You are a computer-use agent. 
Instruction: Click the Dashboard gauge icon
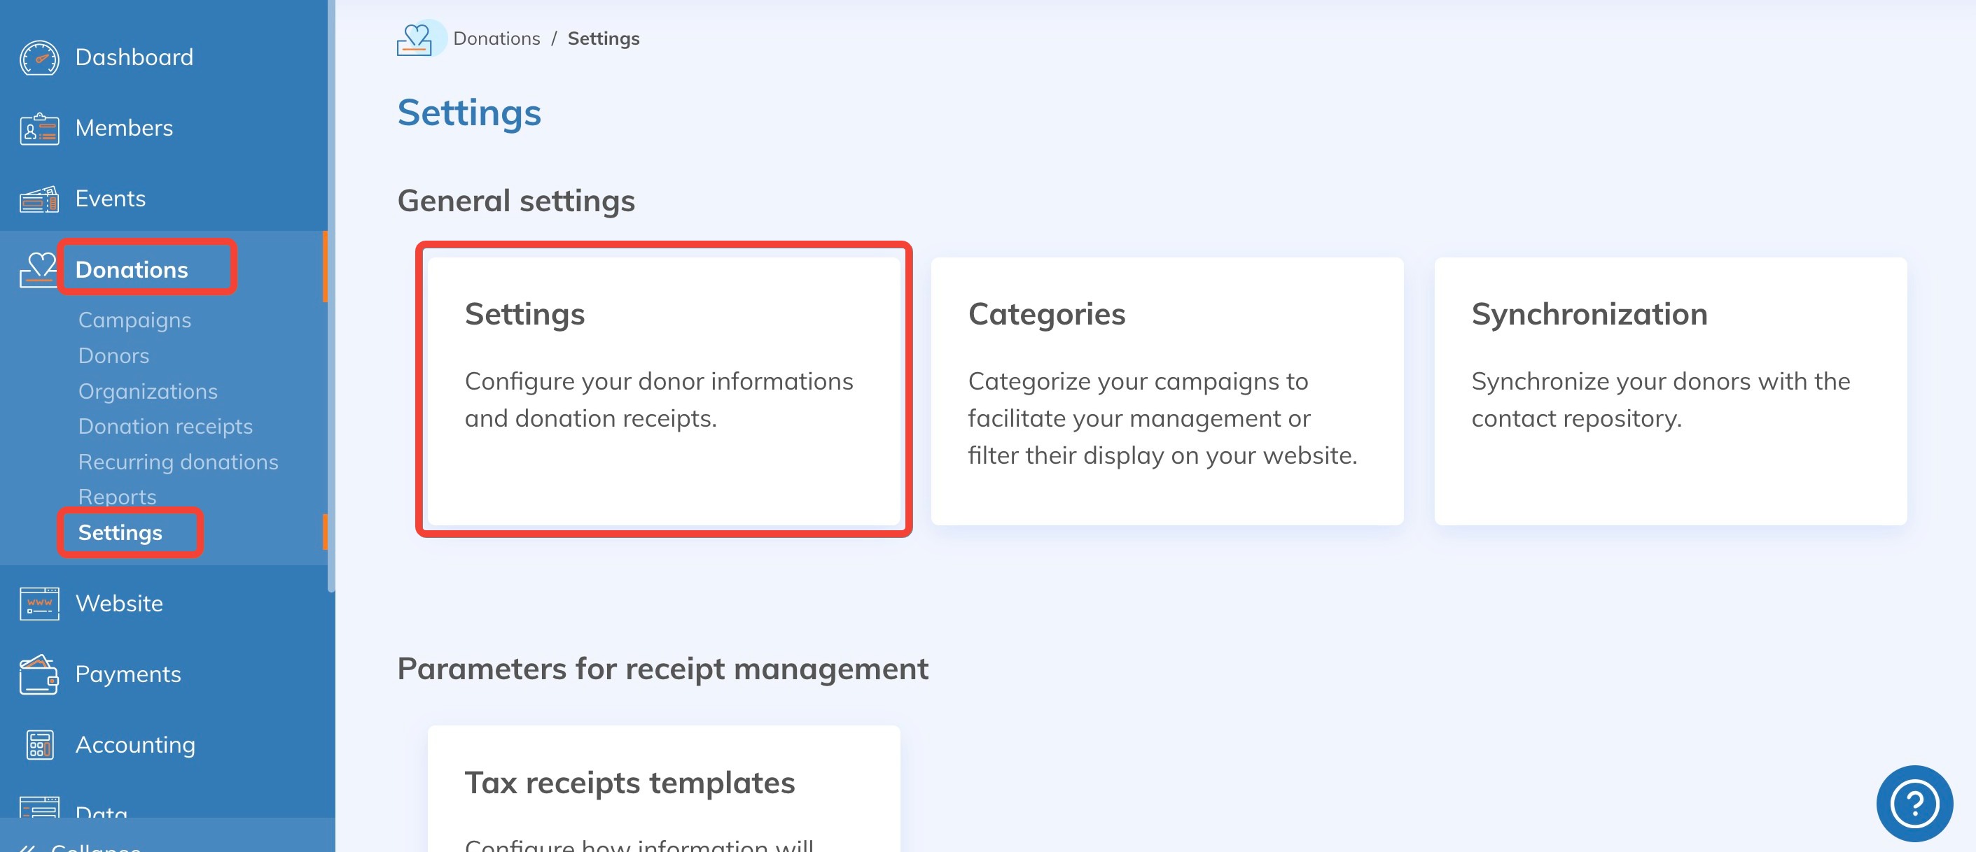(39, 57)
